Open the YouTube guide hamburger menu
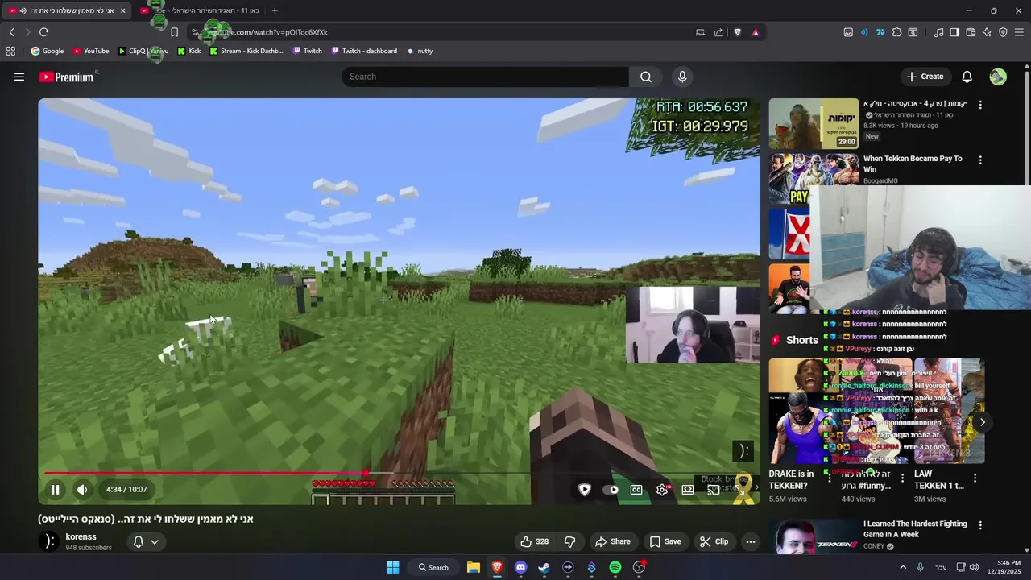 [x=19, y=77]
